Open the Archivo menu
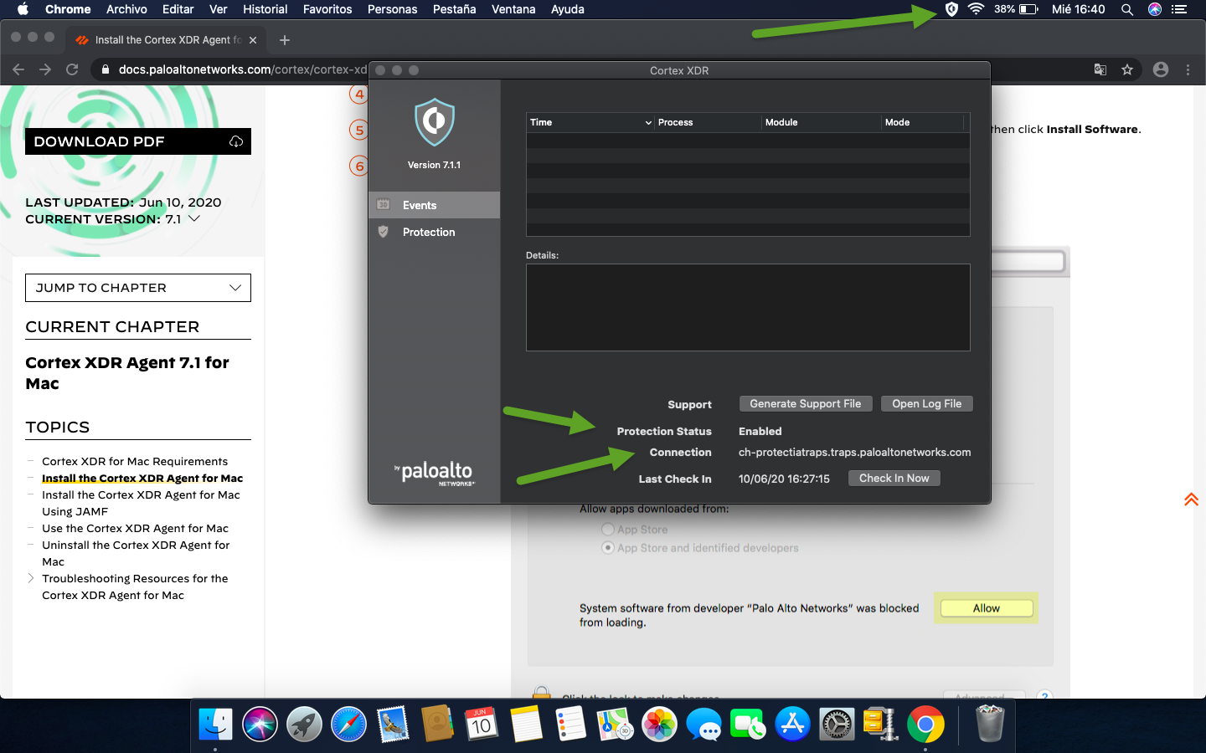Viewport: 1206px width, 753px height. 126,9
